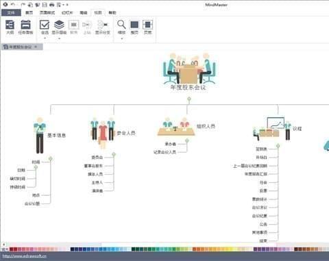Pick the dark red swatch in color palette
This screenshot has height=261, width=329.
tap(12, 249)
